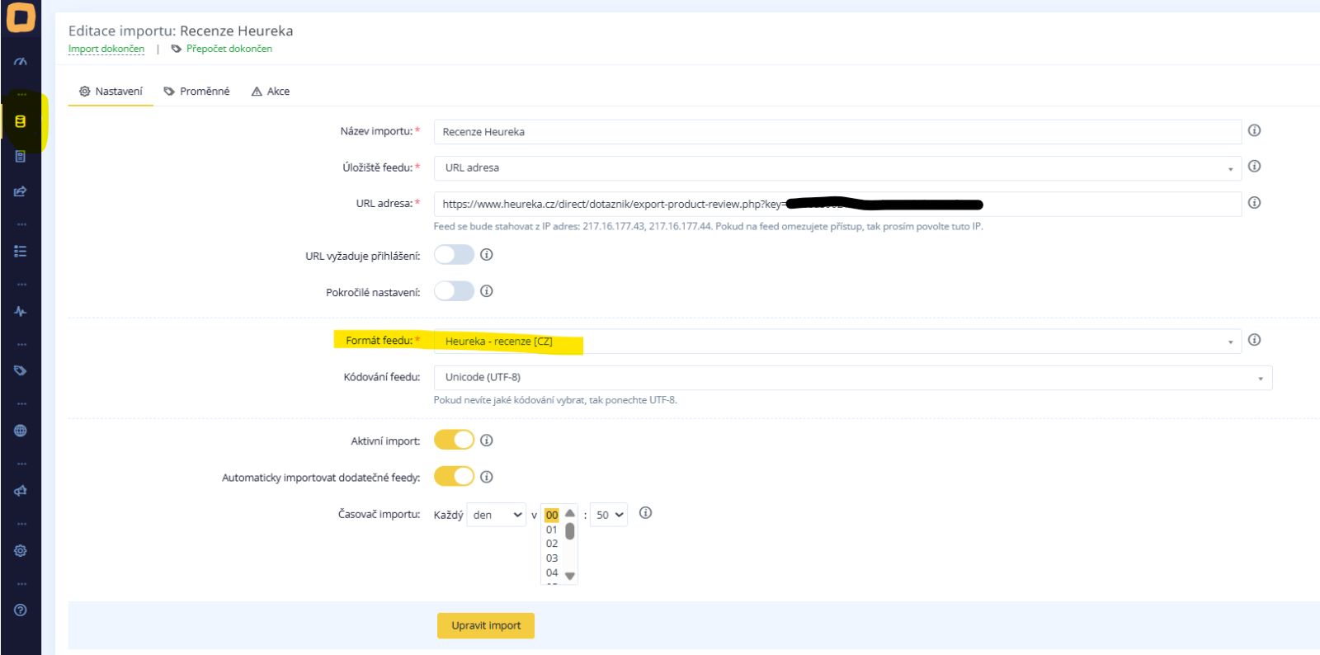Show info for Aktivní import
1320x655 pixels.
click(x=487, y=441)
